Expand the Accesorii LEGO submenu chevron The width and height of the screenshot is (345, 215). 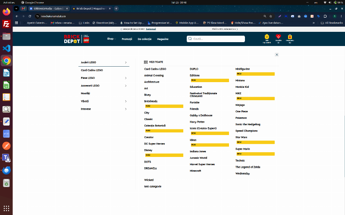click(125, 86)
